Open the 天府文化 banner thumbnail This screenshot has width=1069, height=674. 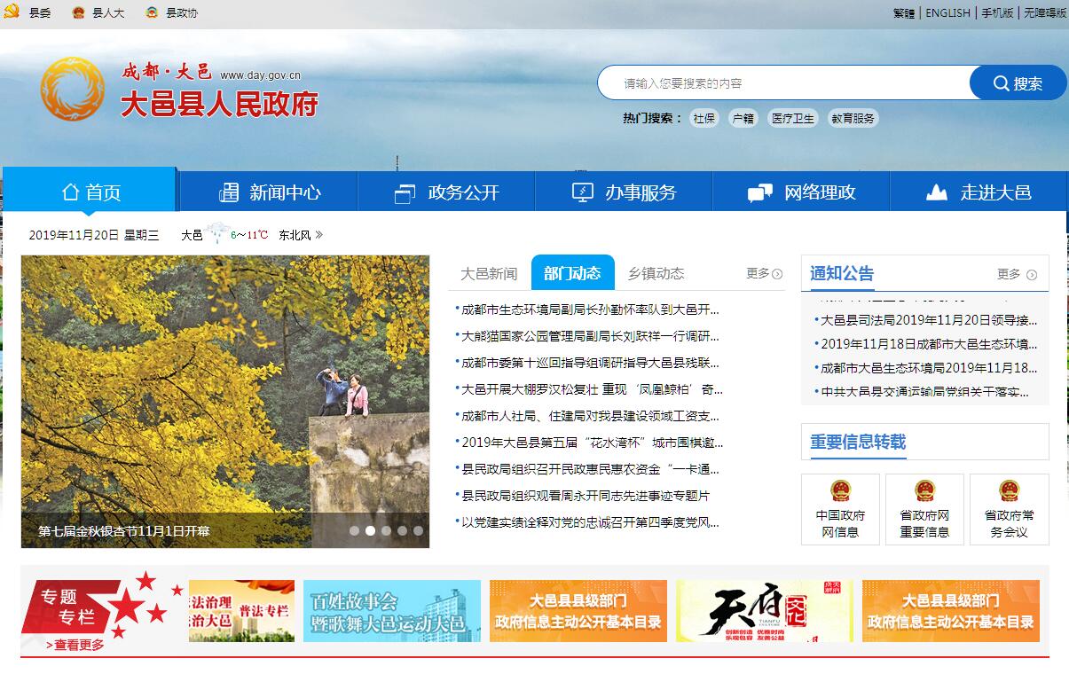(x=764, y=610)
